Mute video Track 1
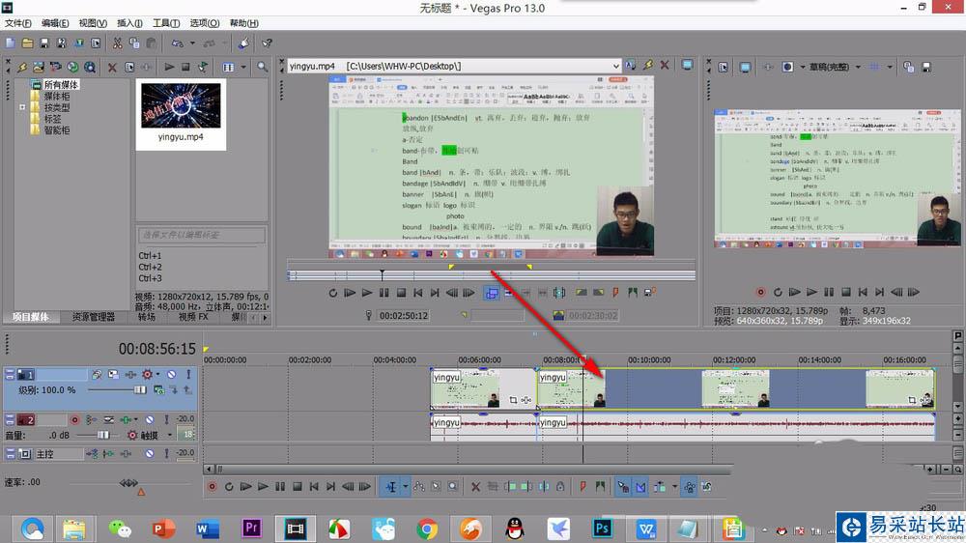 pyautogui.click(x=171, y=374)
